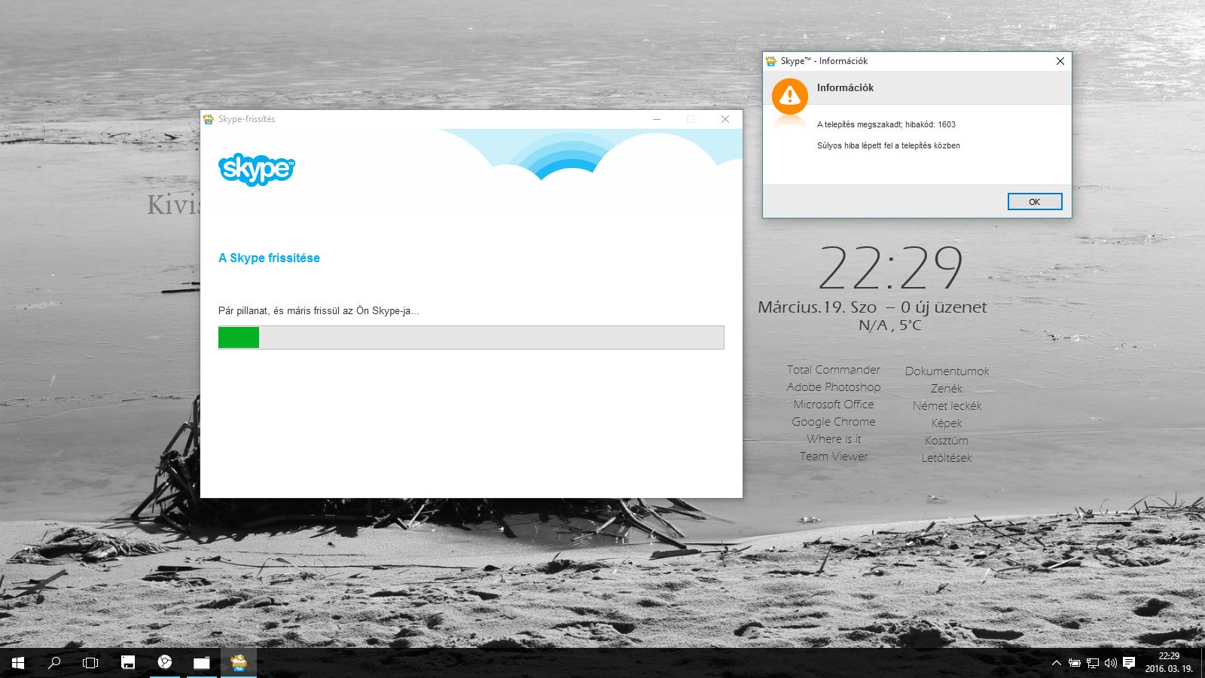Open the Action Center notifications icon
The image size is (1205, 678).
pyautogui.click(x=1129, y=663)
